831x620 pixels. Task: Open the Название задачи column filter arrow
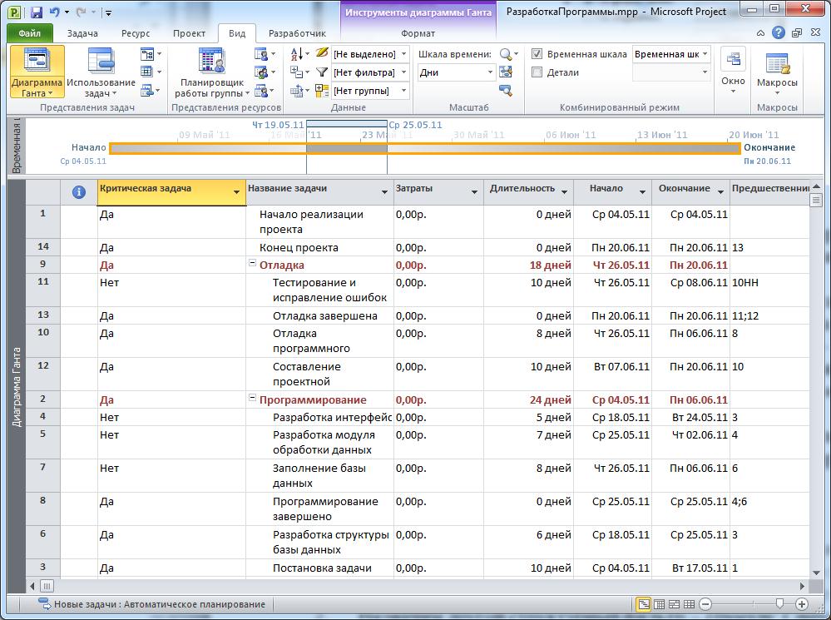[385, 192]
